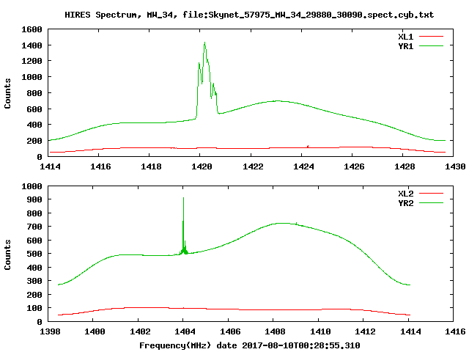This screenshot has width=469, height=352.
Task: Click the 1428 x-axis tick label
Action: pos(405,166)
